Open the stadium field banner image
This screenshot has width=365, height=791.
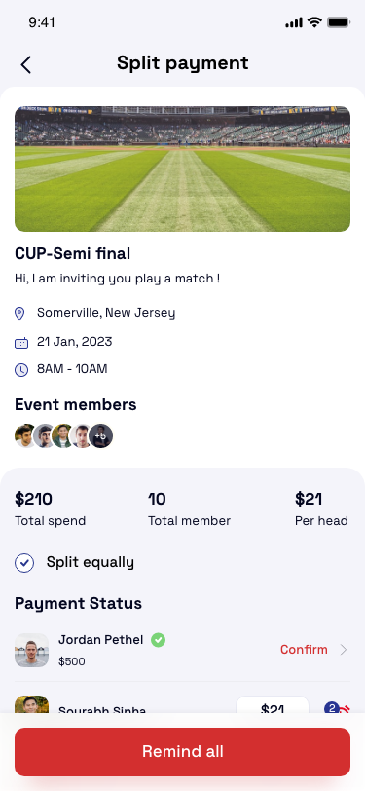183,169
